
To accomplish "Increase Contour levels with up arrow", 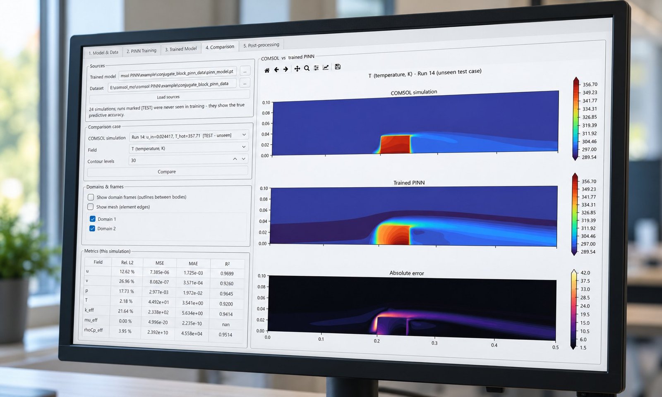I will 235,159.
